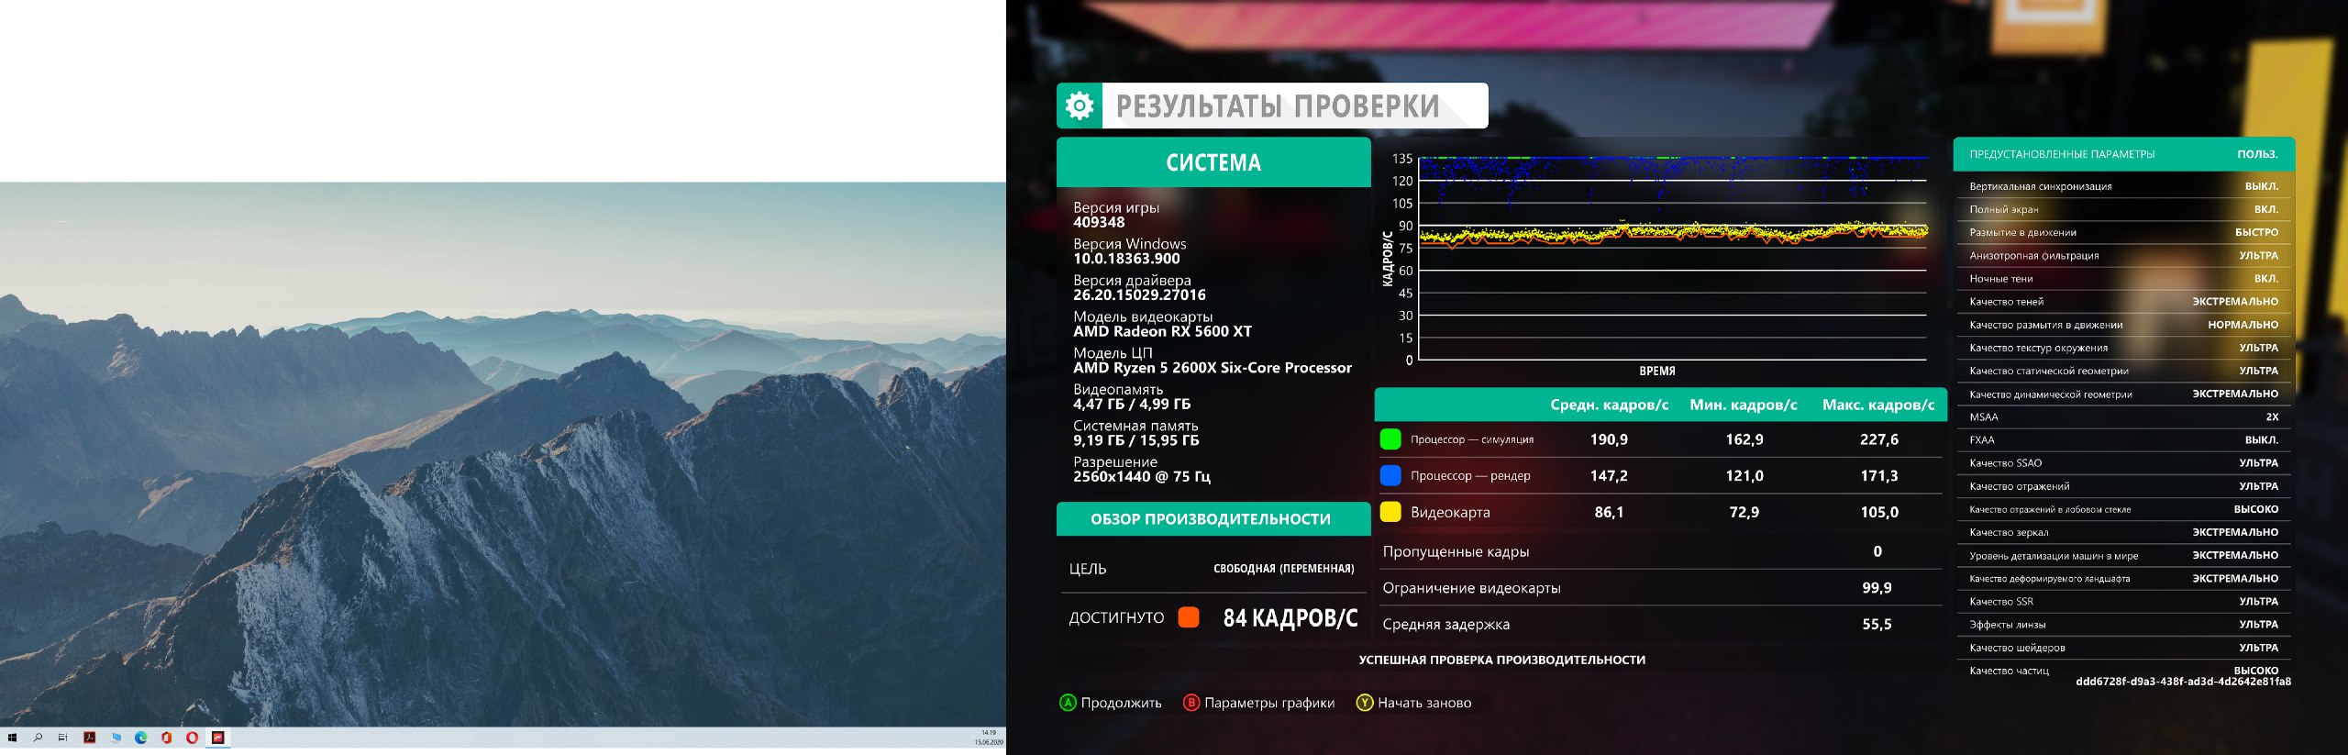The height and width of the screenshot is (755, 2348).
Task: Click the Размытие в движении setting row
Action: [x=2124, y=232]
